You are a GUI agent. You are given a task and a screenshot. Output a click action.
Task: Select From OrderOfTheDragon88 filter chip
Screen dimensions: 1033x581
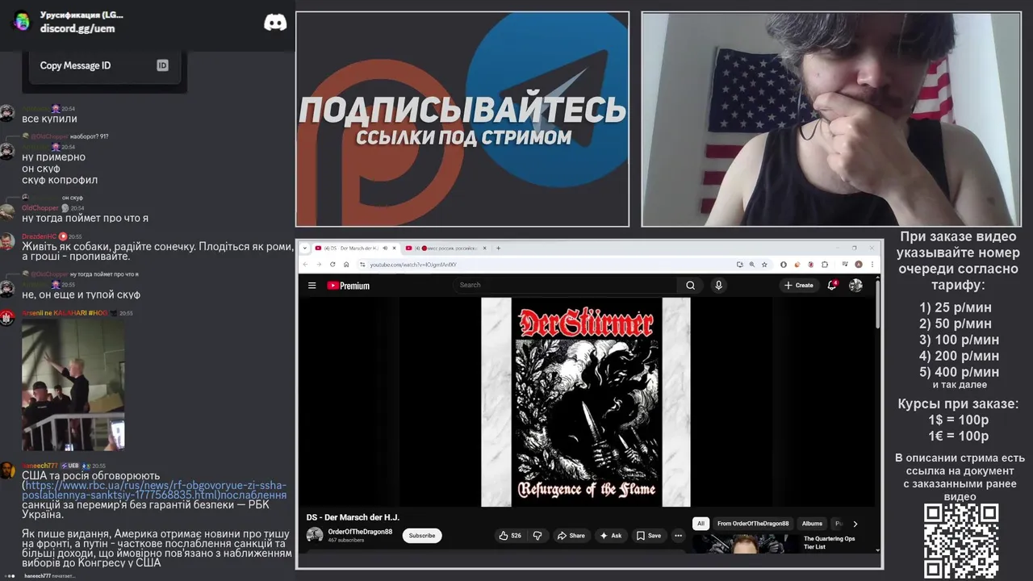point(753,524)
